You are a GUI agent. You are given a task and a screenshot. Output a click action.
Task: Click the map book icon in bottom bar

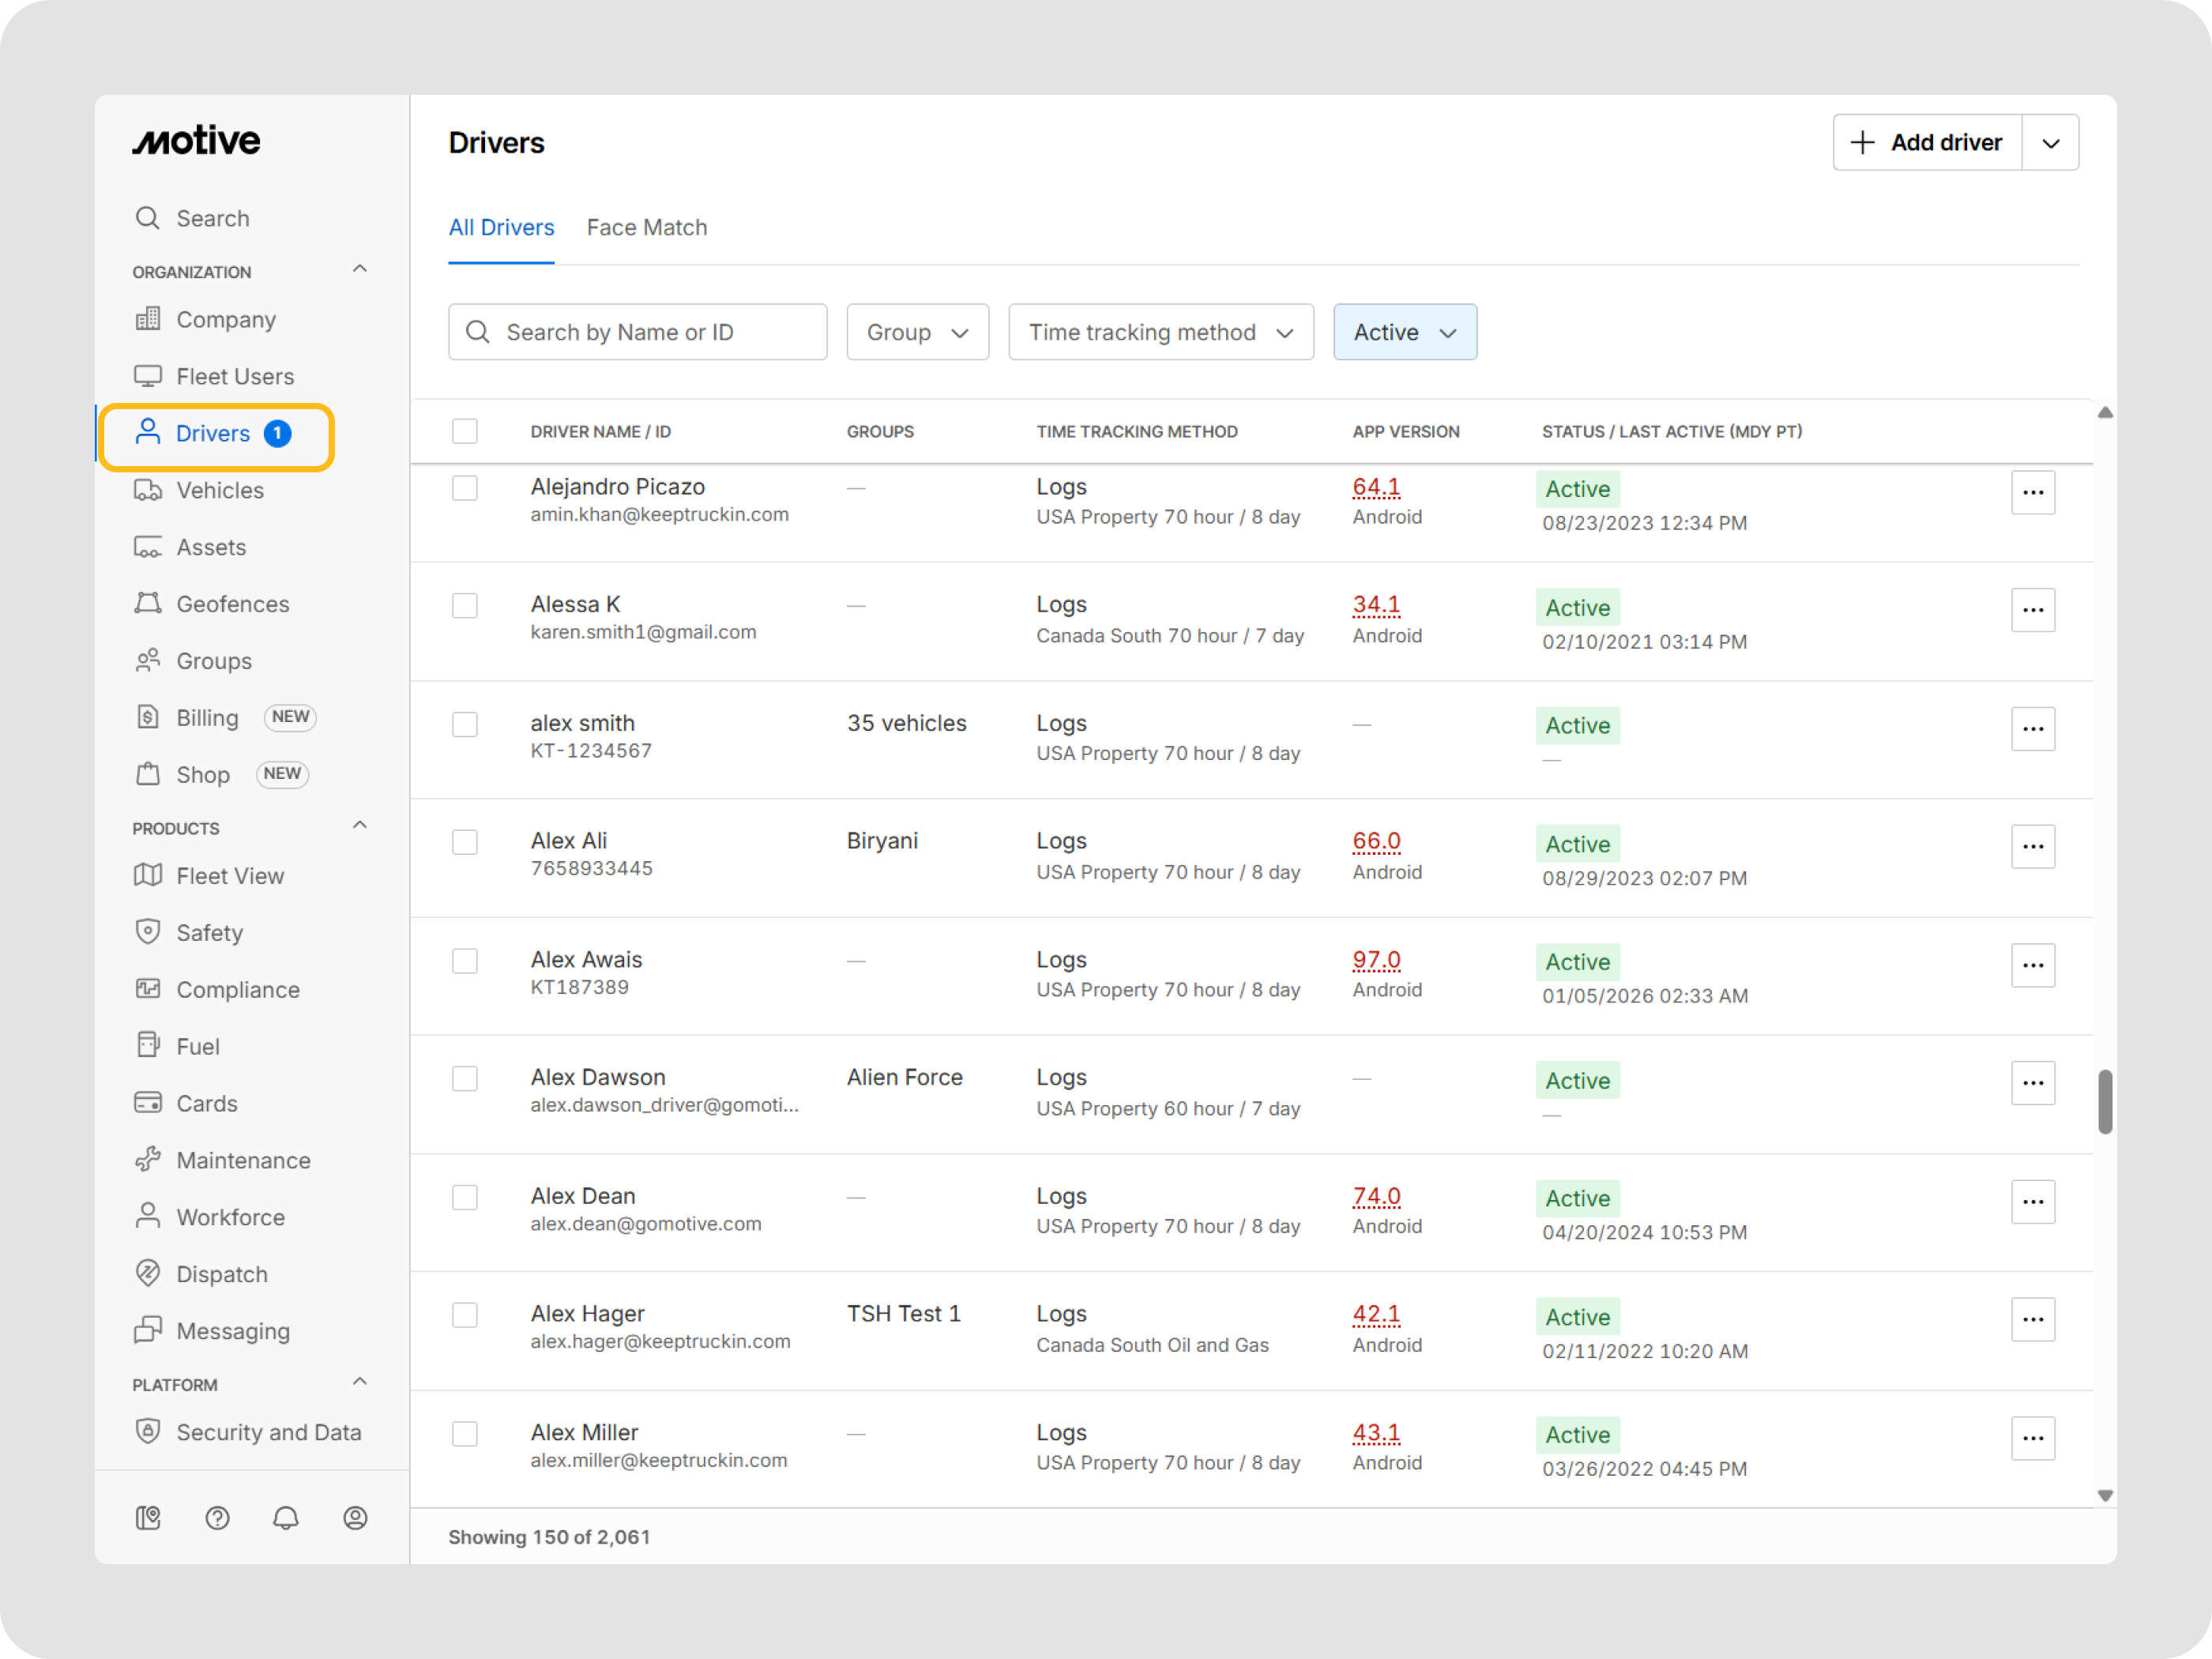[148, 1517]
